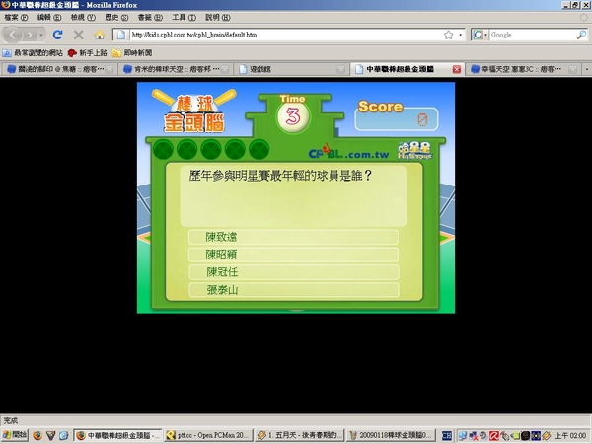Click the Google search input box
The width and height of the screenshot is (592, 444).
click(x=533, y=35)
